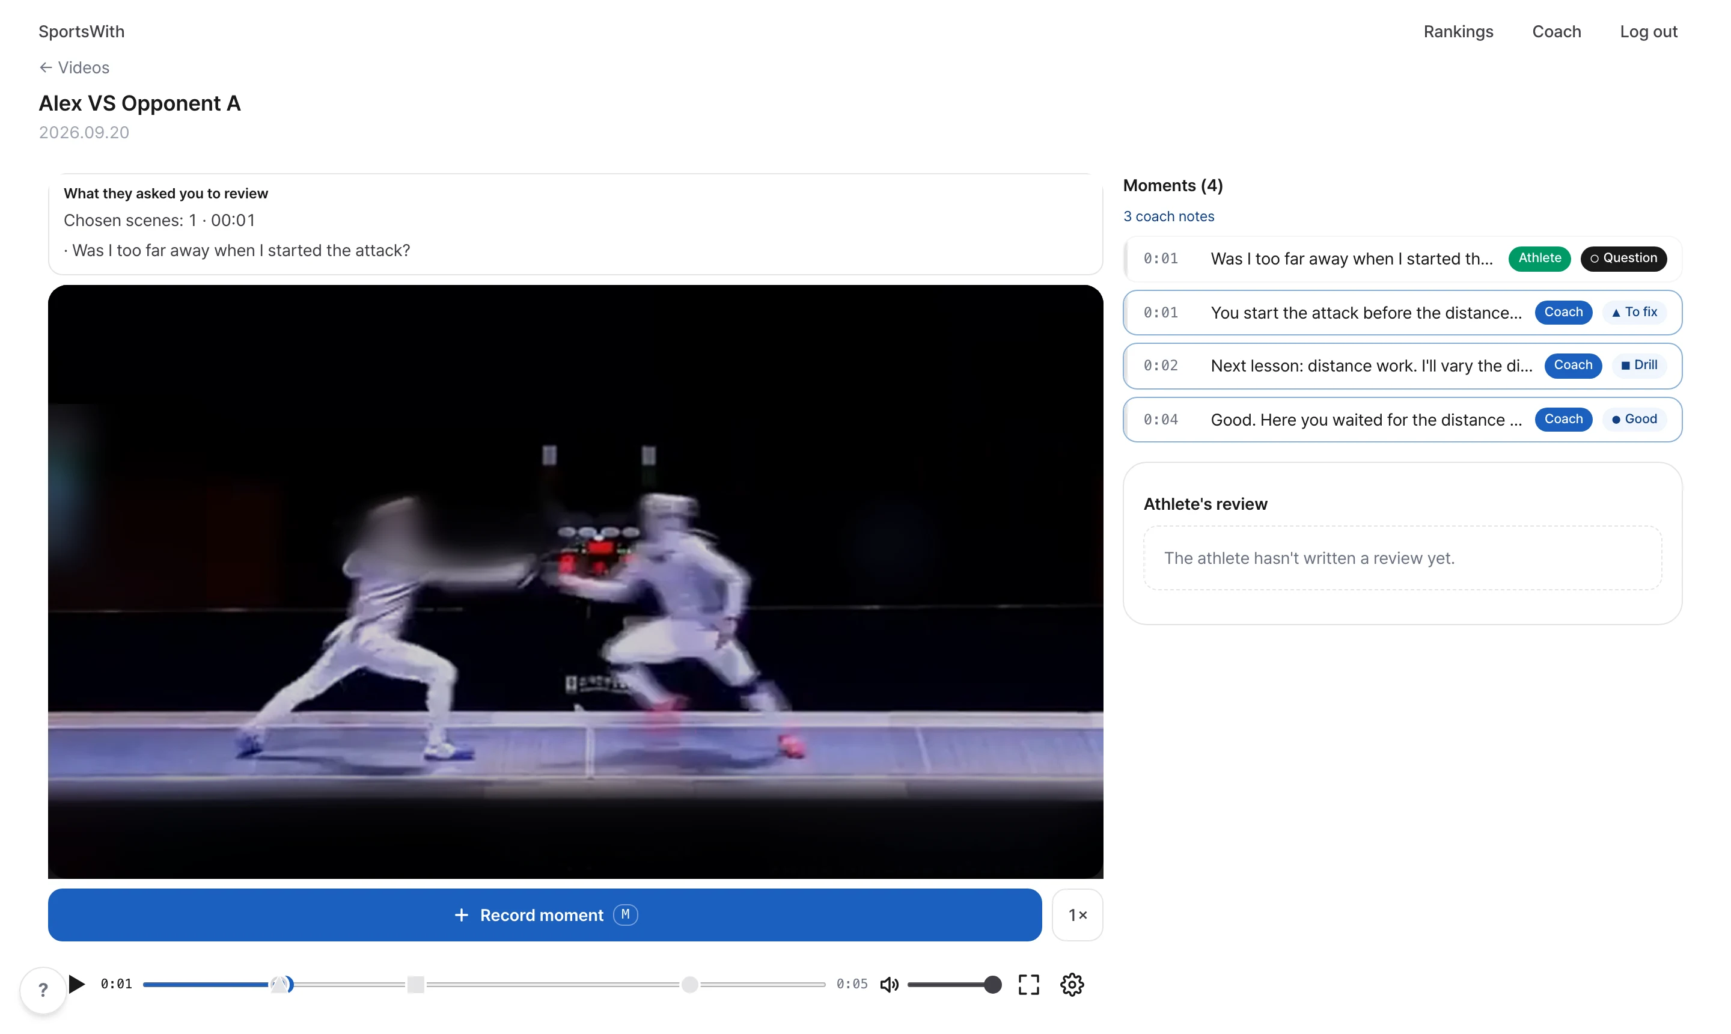Click Record moment button

click(545, 914)
